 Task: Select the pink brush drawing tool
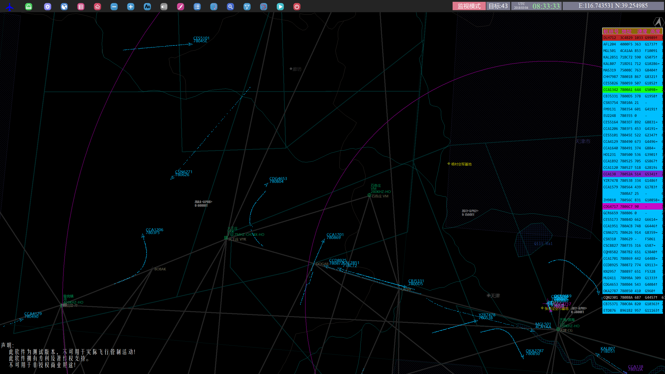point(180,6)
